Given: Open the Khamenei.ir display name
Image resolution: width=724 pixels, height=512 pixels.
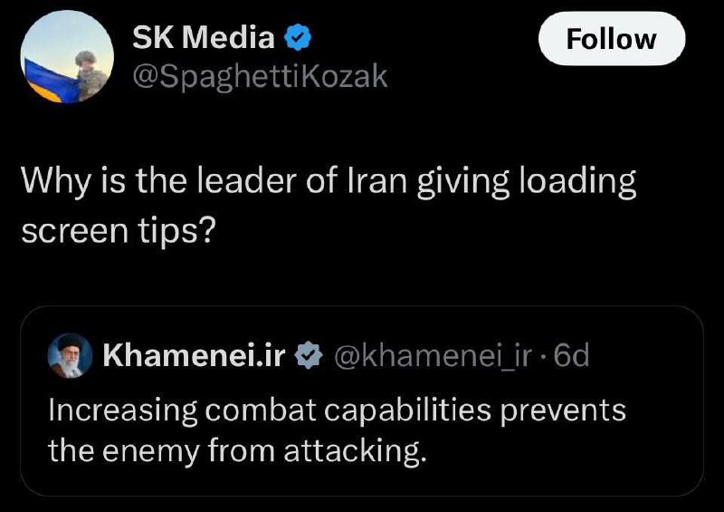Looking at the screenshot, I should (194, 355).
